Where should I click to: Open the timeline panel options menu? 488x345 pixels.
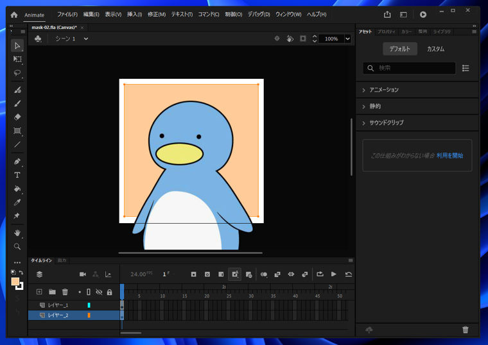click(351, 260)
